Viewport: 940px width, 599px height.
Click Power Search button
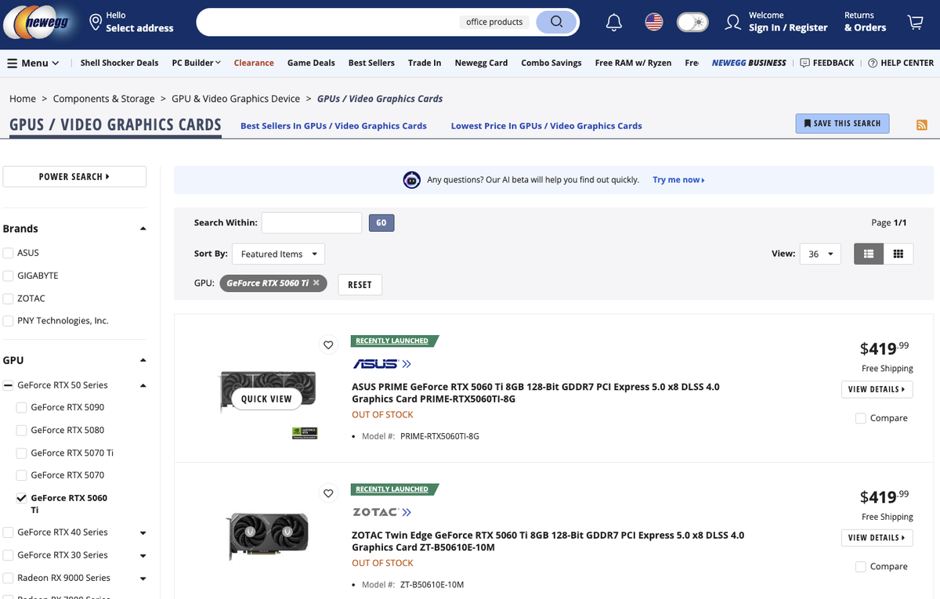(x=74, y=177)
